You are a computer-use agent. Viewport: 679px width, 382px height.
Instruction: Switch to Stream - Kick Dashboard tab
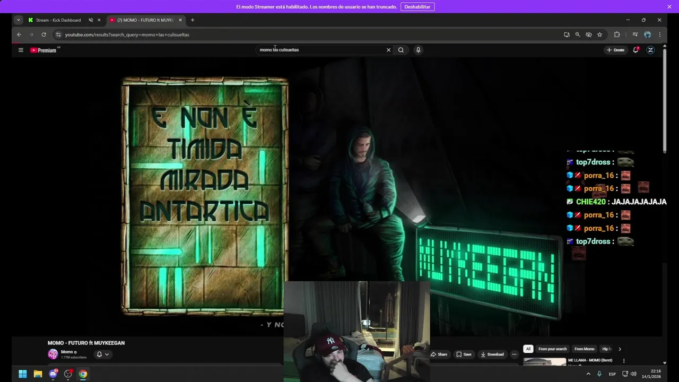tap(58, 20)
